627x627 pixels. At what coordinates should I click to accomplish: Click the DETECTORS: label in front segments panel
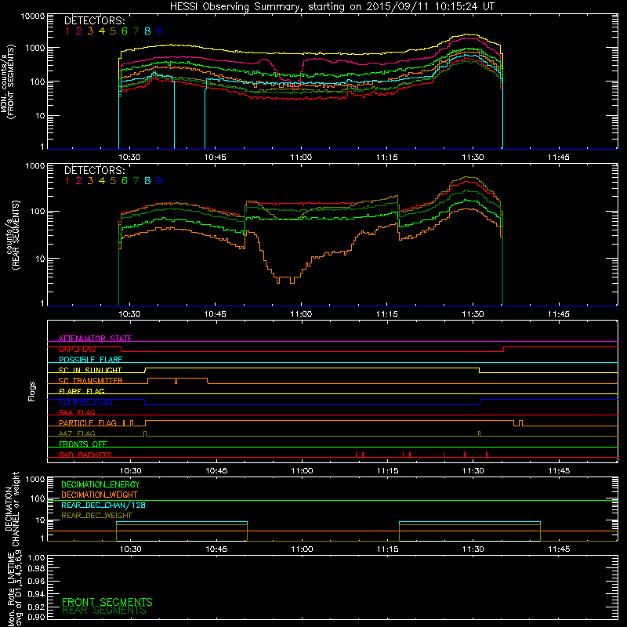click(x=94, y=20)
